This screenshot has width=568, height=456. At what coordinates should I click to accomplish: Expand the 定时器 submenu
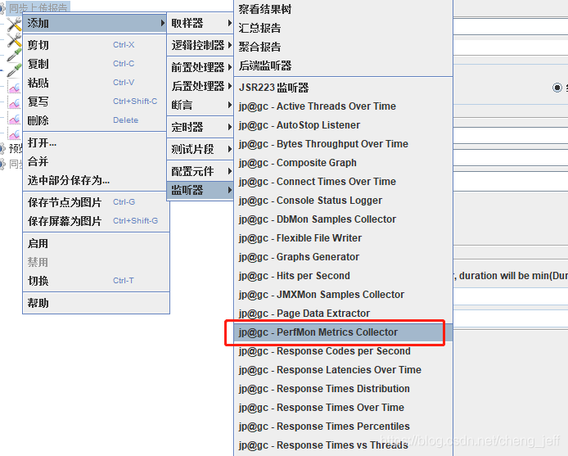click(201, 127)
